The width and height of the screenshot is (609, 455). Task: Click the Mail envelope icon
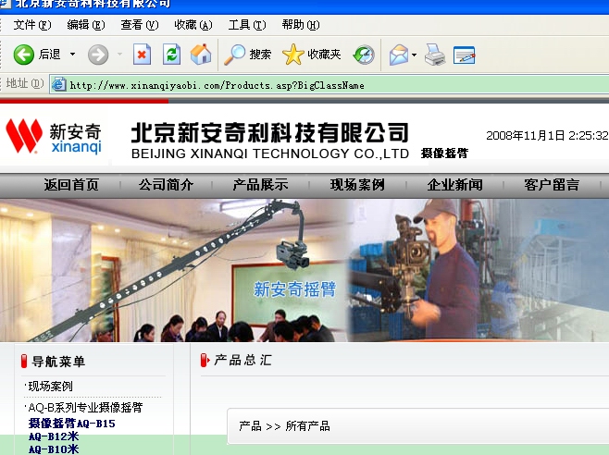click(x=399, y=55)
